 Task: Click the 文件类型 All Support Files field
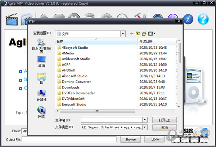pyautogui.click(x=112, y=127)
